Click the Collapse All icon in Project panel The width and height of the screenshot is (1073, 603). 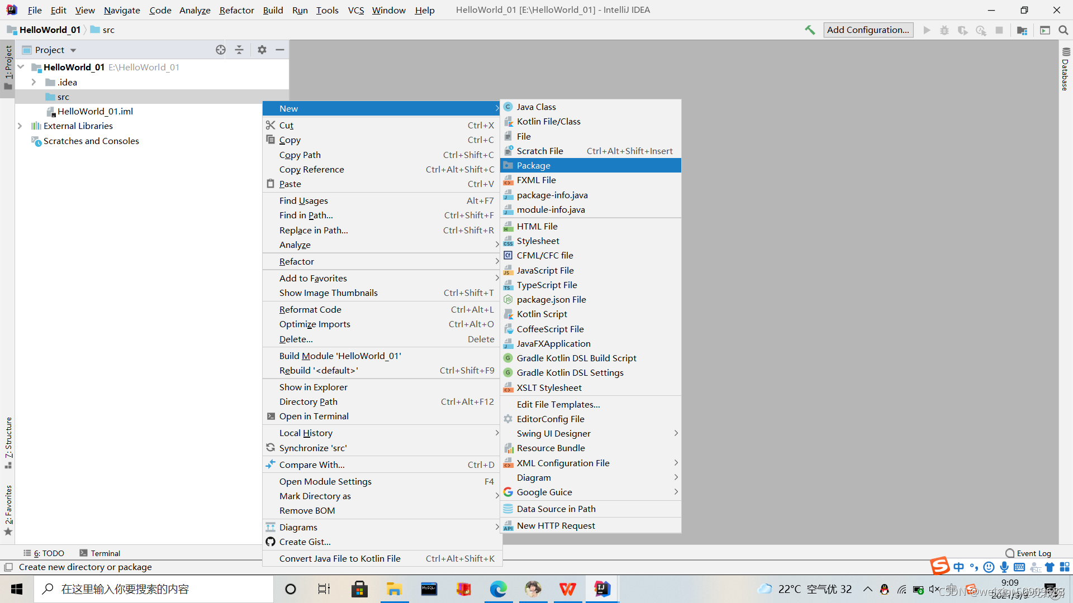tap(239, 50)
